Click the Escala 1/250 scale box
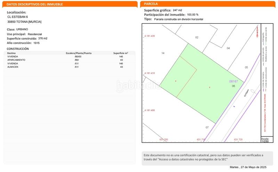 coord(265,140)
